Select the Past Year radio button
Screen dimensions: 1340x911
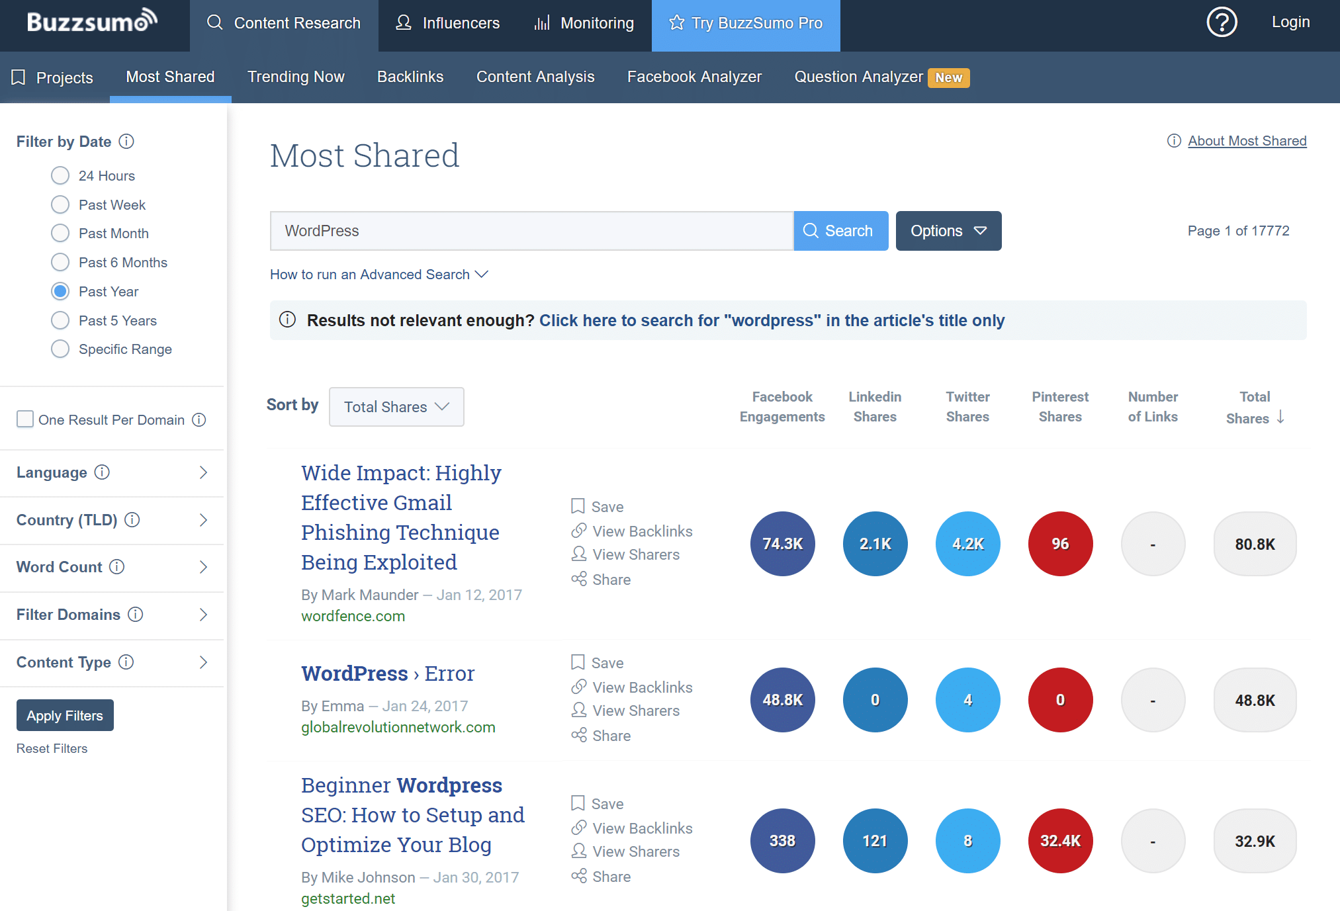point(59,292)
